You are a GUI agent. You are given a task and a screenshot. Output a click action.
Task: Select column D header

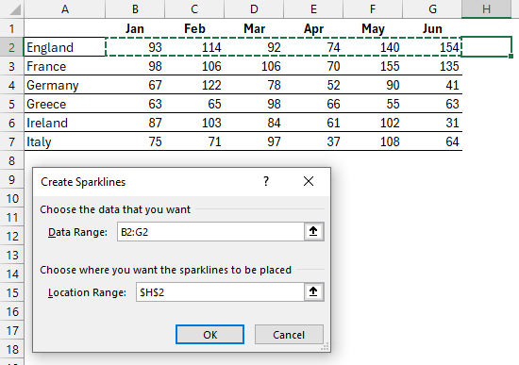(x=254, y=9)
